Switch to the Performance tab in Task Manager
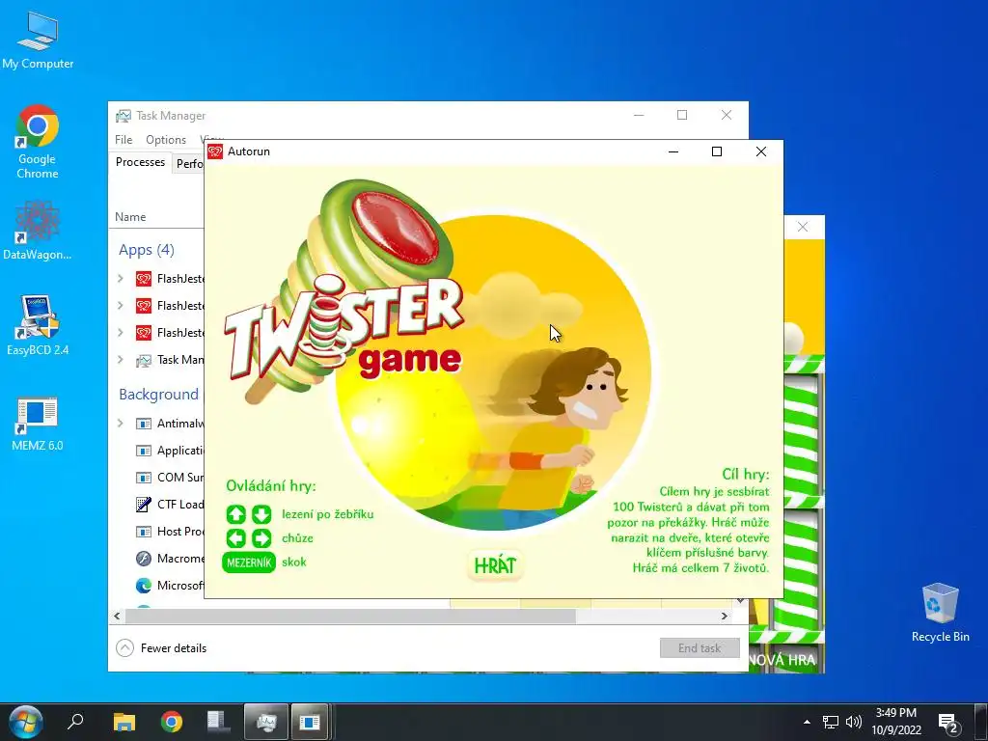Screen dimensions: 988x741 [x=188, y=164]
